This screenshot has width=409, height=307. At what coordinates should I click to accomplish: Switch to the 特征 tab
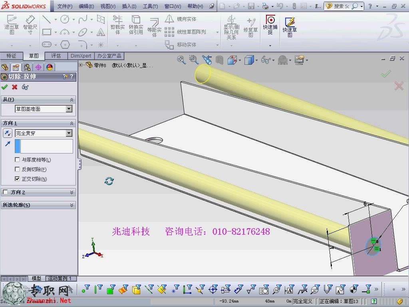point(11,56)
